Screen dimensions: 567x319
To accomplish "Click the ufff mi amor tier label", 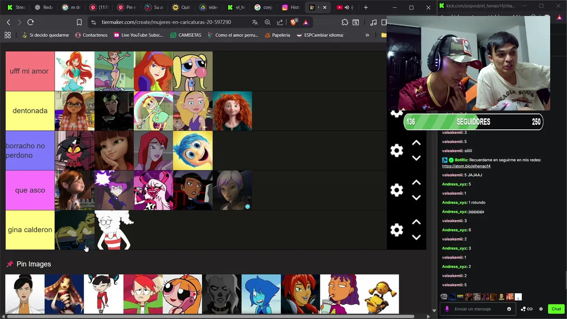I will point(30,71).
